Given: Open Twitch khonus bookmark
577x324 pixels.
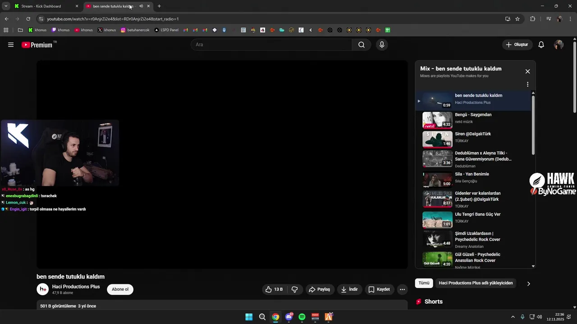Looking at the screenshot, I should point(61,30).
